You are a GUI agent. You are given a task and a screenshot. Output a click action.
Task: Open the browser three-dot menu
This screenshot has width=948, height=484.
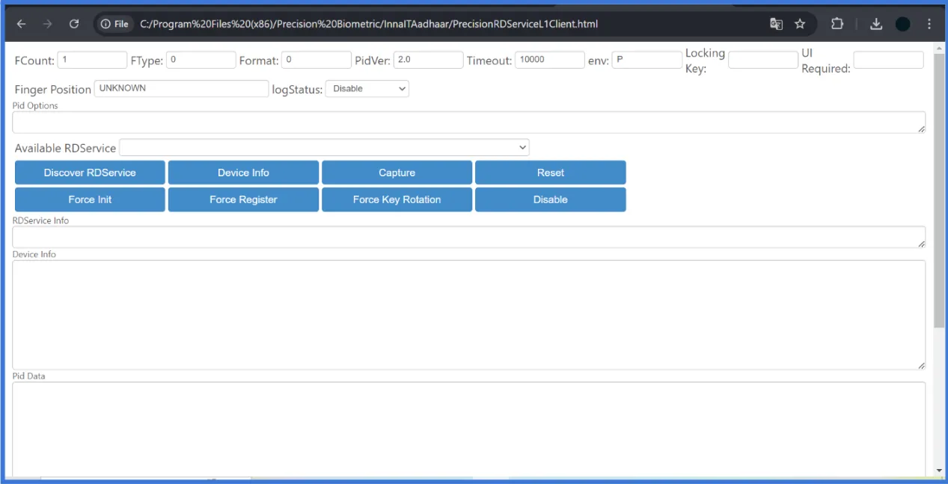tap(929, 24)
